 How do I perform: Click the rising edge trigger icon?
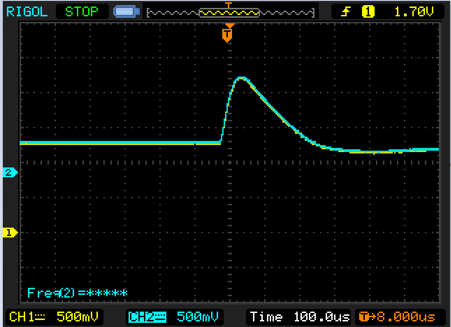[x=345, y=12]
